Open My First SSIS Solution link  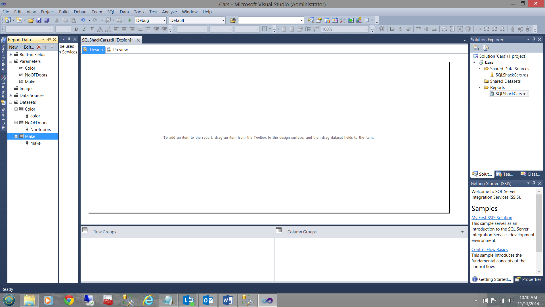[x=492, y=218]
